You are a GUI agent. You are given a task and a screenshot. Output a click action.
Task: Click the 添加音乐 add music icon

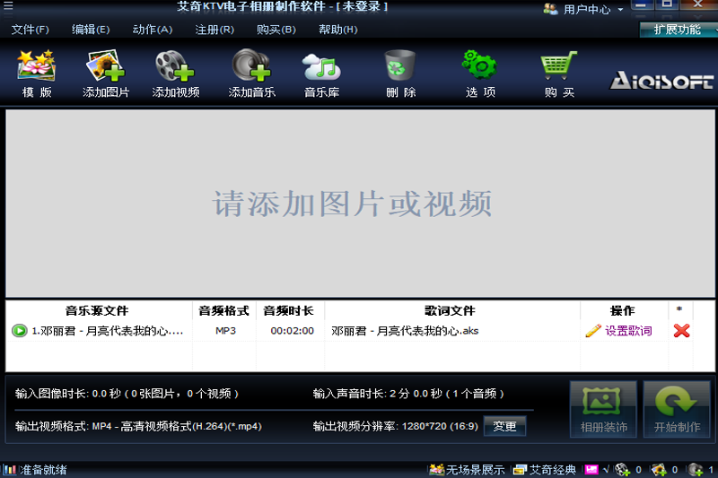(x=251, y=72)
